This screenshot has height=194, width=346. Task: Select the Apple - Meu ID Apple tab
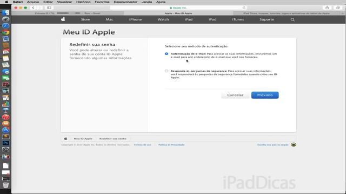pyautogui.click(x=178, y=13)
